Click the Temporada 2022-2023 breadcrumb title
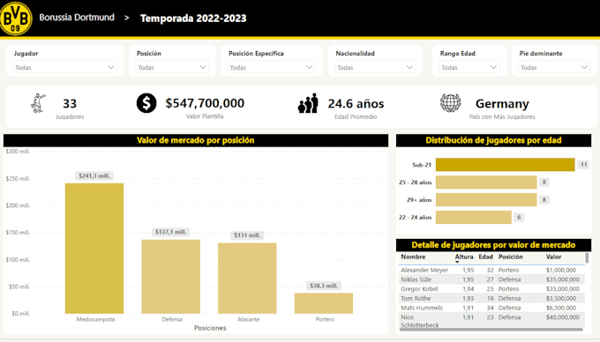Screen dimensions: 600x342 coord(193,19)
